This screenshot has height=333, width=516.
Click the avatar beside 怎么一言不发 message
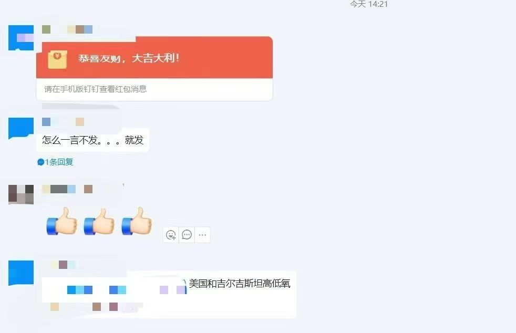[x=21, y=128]
